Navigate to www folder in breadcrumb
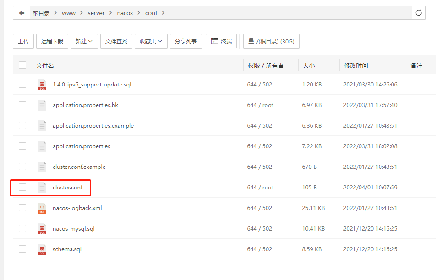 (x=69, y=13)
